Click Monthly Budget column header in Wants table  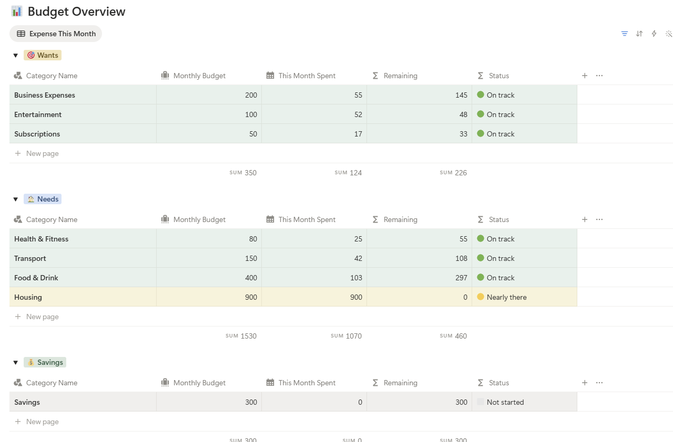[x=209, y=76]
